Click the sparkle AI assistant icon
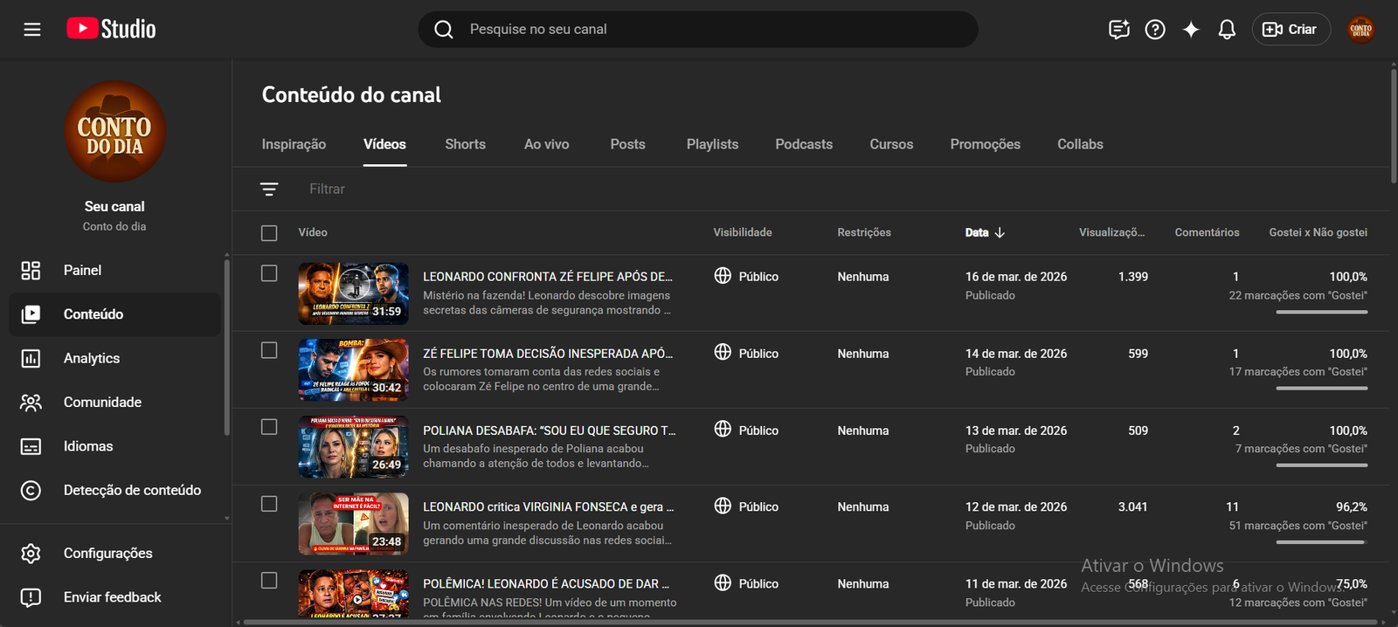The height and width of the screenshot is (627, 1398). point(1191,30)
